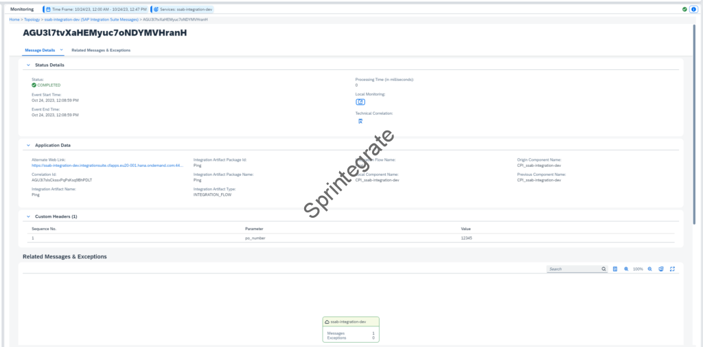This screenshot has width=703, height=347.
Task: Click the green COMPLETED status check icon
Action: [34, 85]
